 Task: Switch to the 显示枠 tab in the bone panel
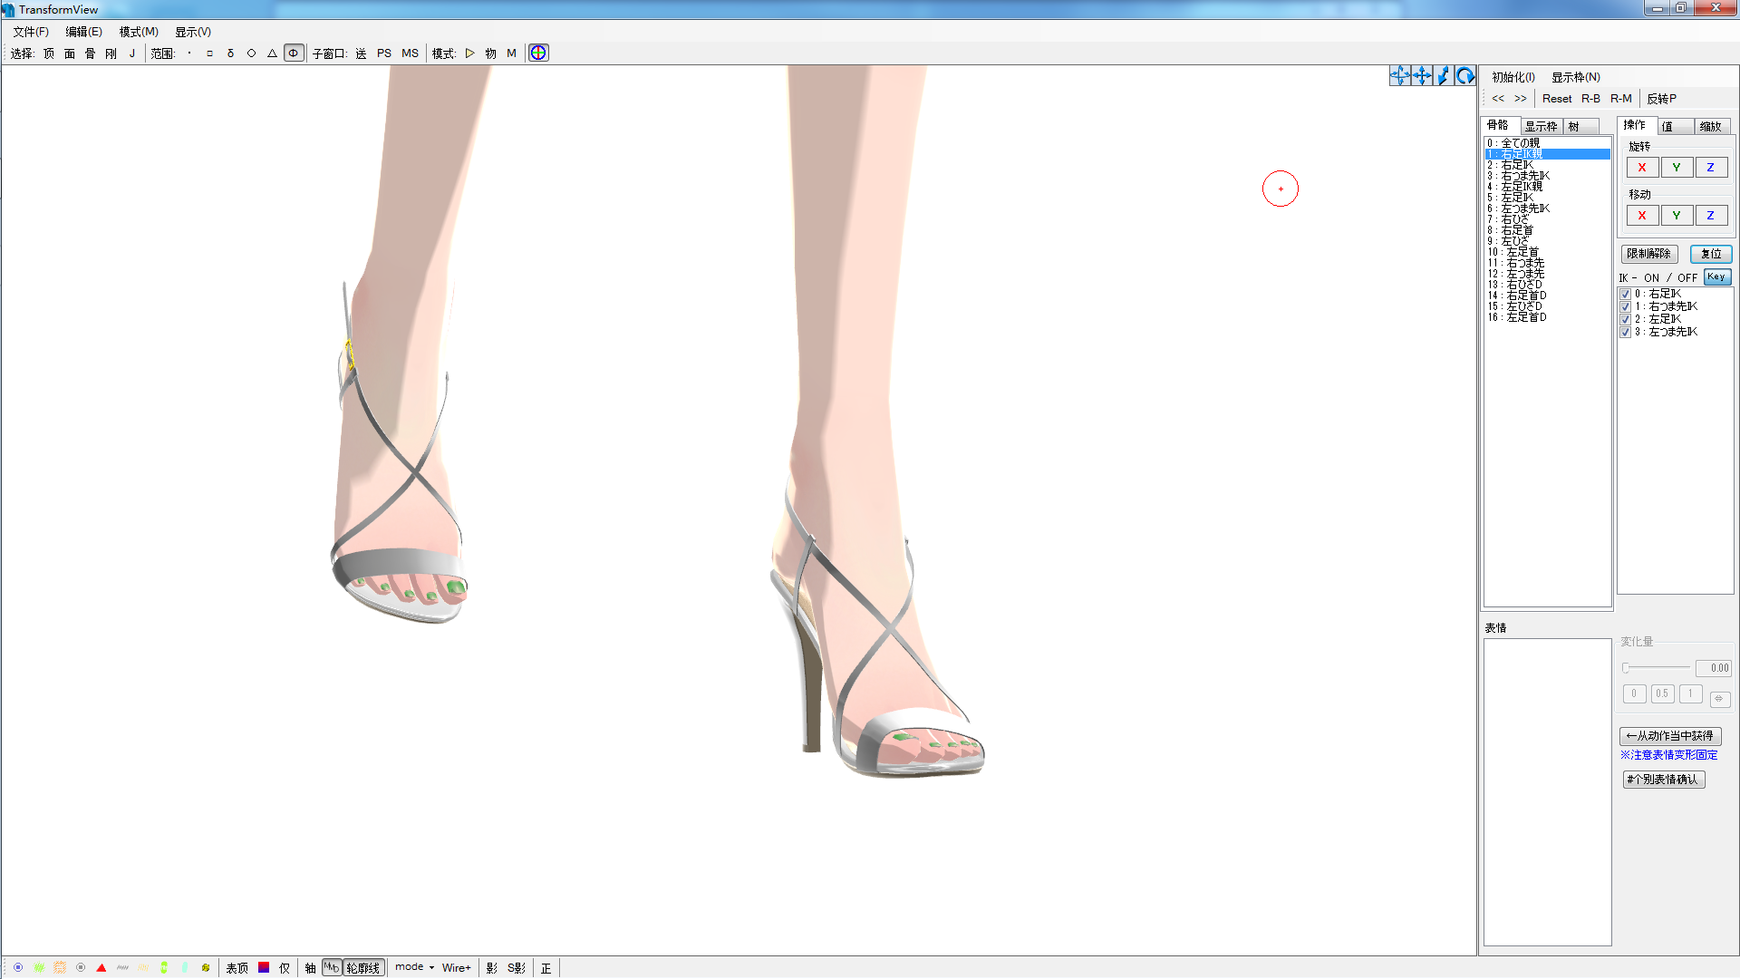click(x=1541, y=126)
